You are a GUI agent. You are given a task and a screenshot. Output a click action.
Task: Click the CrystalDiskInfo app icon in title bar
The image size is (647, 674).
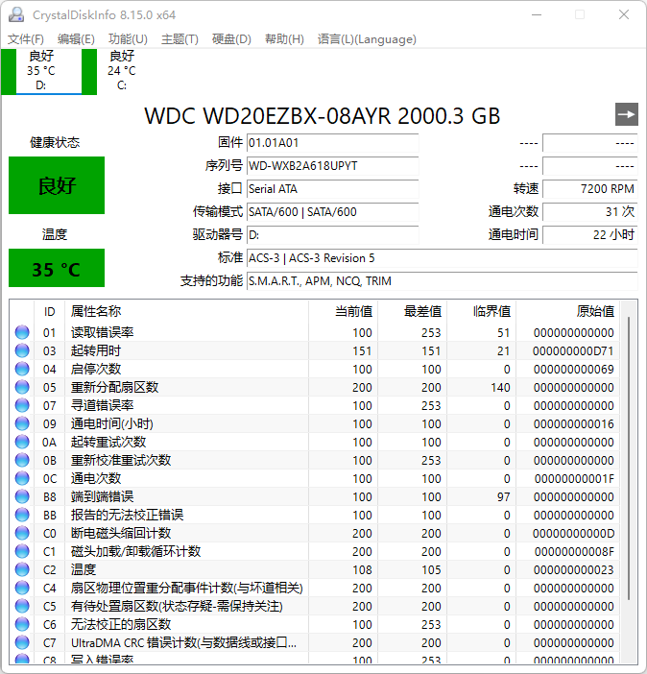click(x=16, y=14)
